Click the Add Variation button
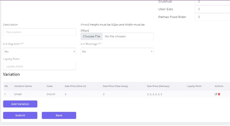The width and height of the screenshot is (230, 126). 20,104
